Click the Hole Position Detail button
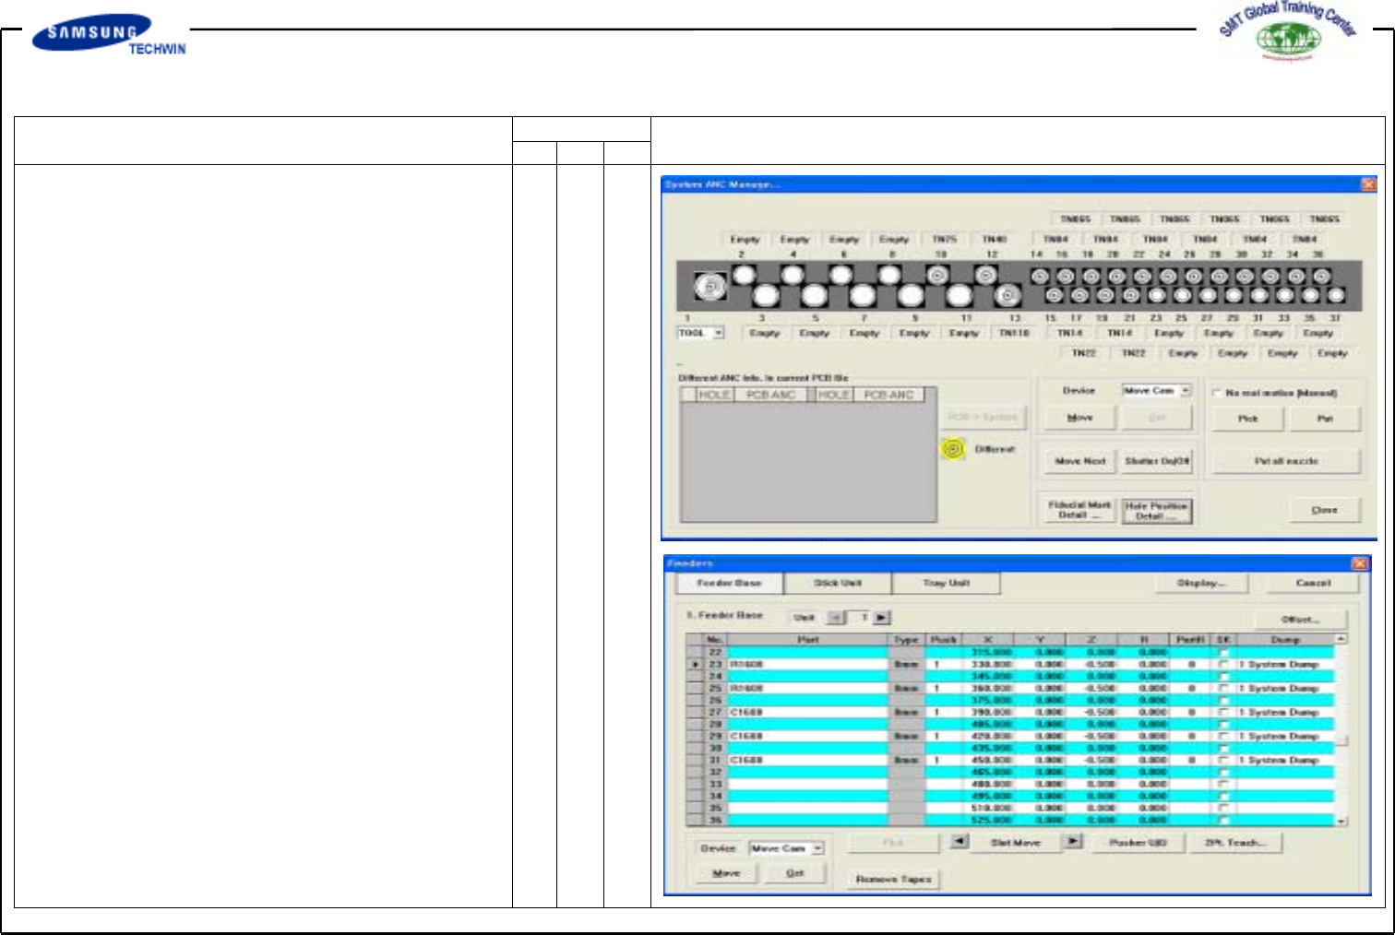 pos(1156,511)
